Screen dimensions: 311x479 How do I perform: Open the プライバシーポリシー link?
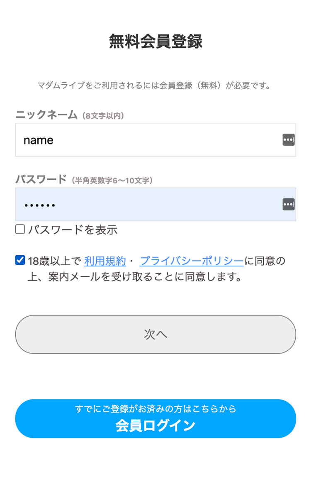click(192, 261)
